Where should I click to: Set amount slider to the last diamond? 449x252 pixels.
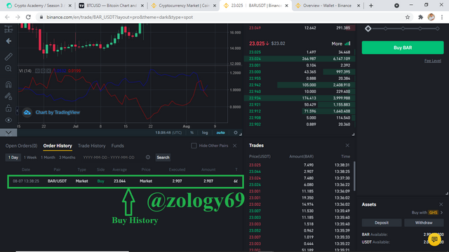pos(438,29)
